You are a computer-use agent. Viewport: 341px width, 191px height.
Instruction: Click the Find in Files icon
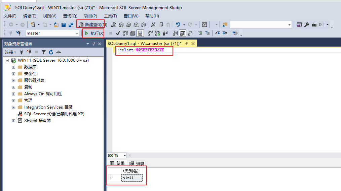pyautogui.click(x=225, y=25)
